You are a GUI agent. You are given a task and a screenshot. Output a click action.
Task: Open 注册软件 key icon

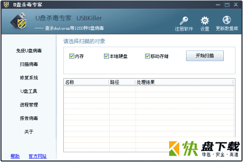point(184,21)
